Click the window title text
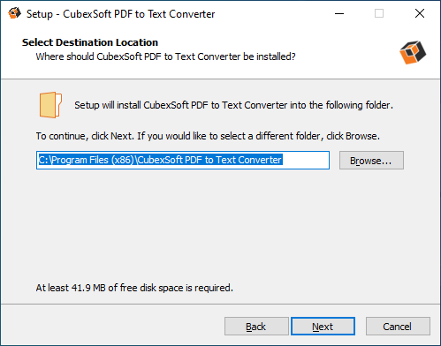 tap(121, 14)
